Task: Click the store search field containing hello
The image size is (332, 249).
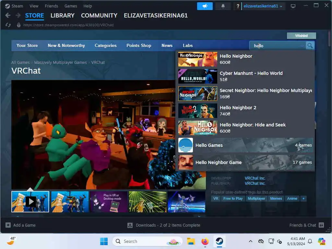Action: tap(278, 45)
